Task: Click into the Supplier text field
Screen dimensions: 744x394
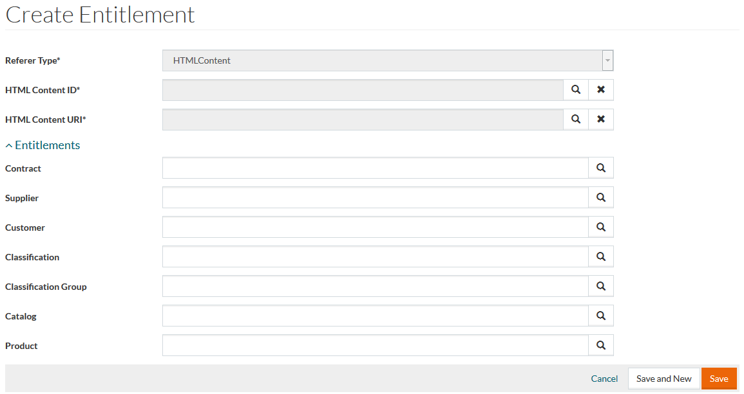Action: pyautogui.click(x=375, y=198)
